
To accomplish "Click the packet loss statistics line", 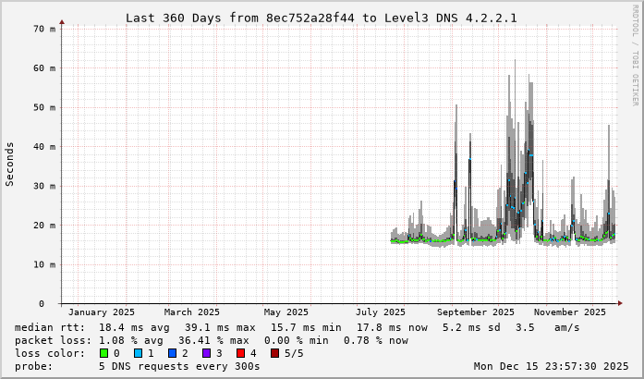I will pos(213,340).
